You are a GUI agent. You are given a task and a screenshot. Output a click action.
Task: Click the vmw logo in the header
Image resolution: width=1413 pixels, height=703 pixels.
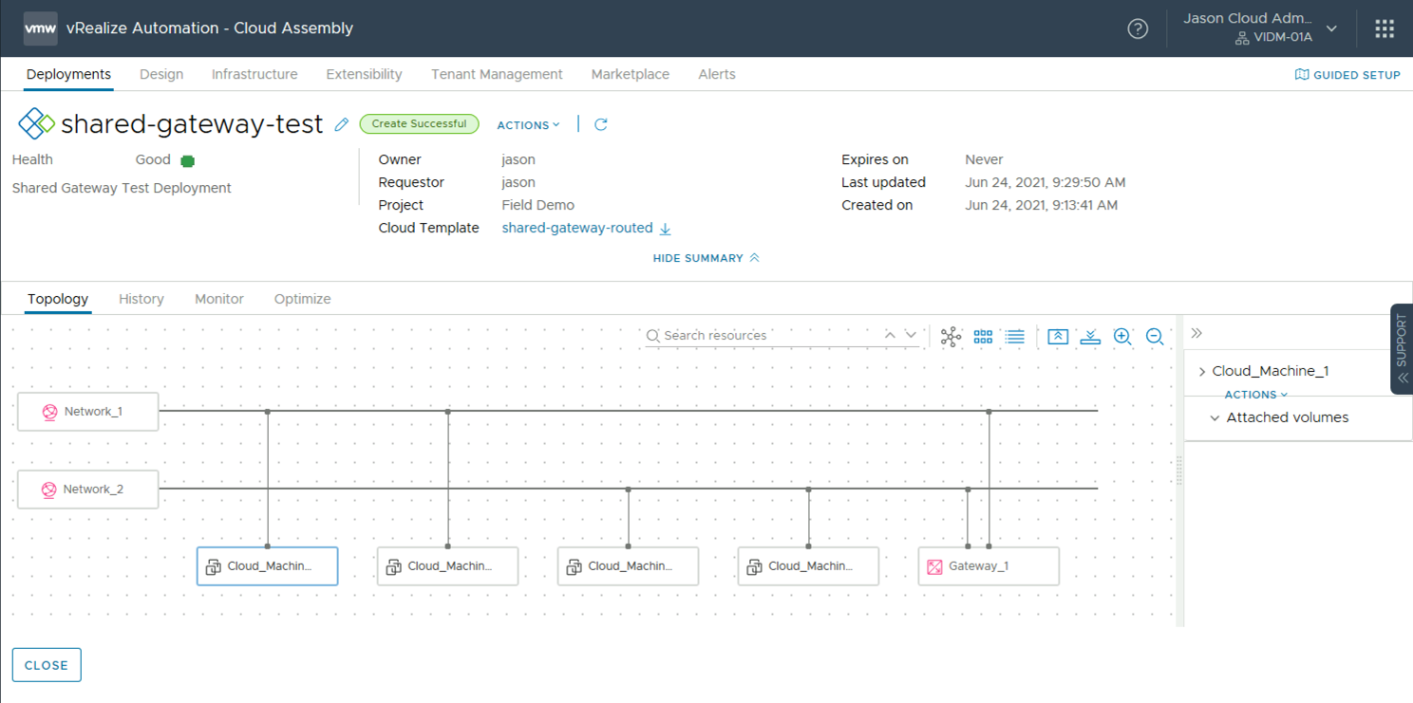point(40,28)
